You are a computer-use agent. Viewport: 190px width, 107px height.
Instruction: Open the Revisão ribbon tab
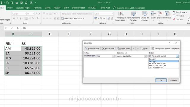[x=57, y=8]
